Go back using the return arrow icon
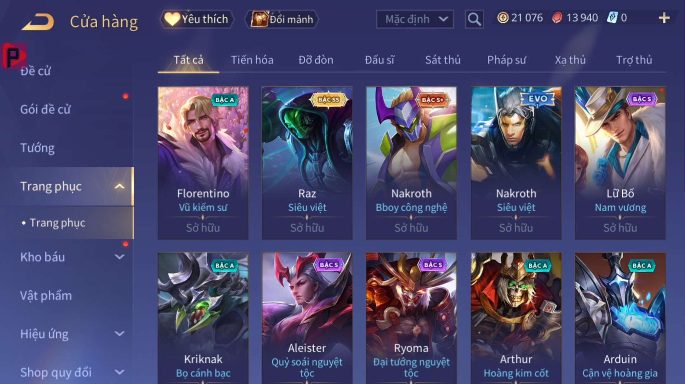This screenshot has width=685, height=384. 38,22
